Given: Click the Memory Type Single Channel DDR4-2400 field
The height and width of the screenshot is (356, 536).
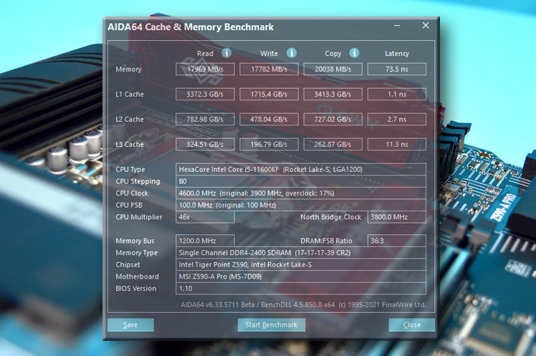Looking at the screenshot, I should 301,253.
